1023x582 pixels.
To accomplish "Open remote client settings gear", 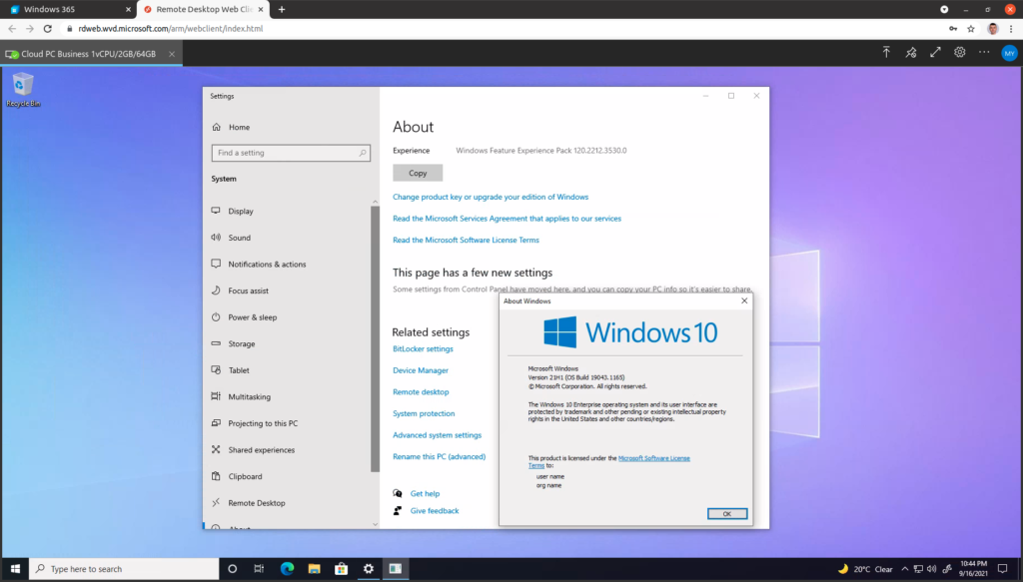I will click(960, 52).
